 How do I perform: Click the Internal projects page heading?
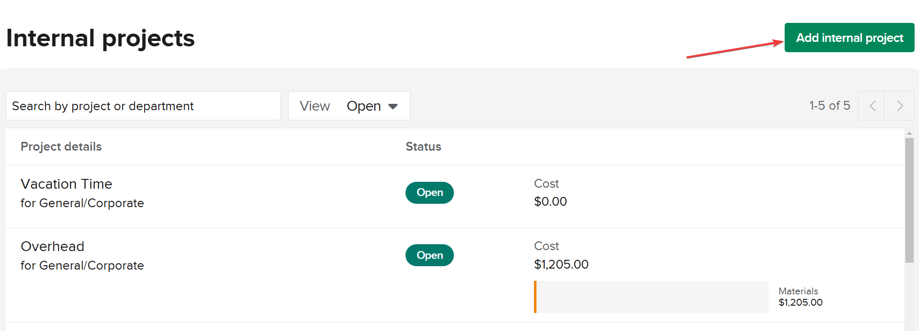click(100, 38)
